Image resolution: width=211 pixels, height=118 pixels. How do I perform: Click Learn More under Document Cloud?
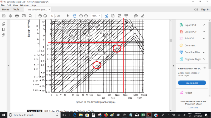(x=193, y=108)
